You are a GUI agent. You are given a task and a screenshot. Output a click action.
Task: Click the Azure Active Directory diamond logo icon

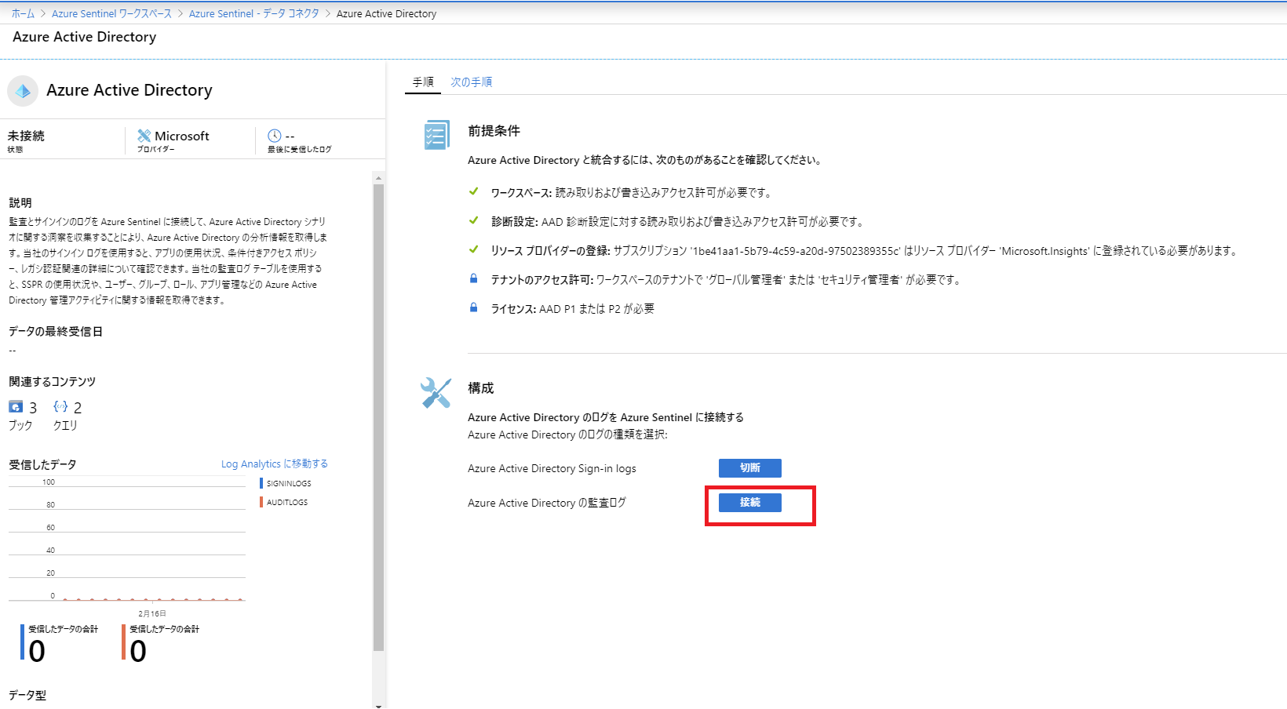pos(23,91)
